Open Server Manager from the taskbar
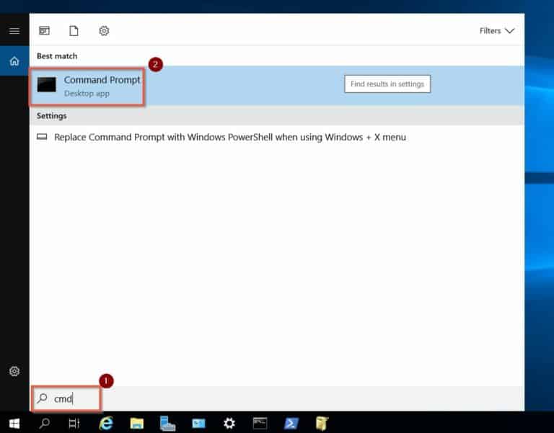The width and height of the screenshot is (554, 433). 167,423
